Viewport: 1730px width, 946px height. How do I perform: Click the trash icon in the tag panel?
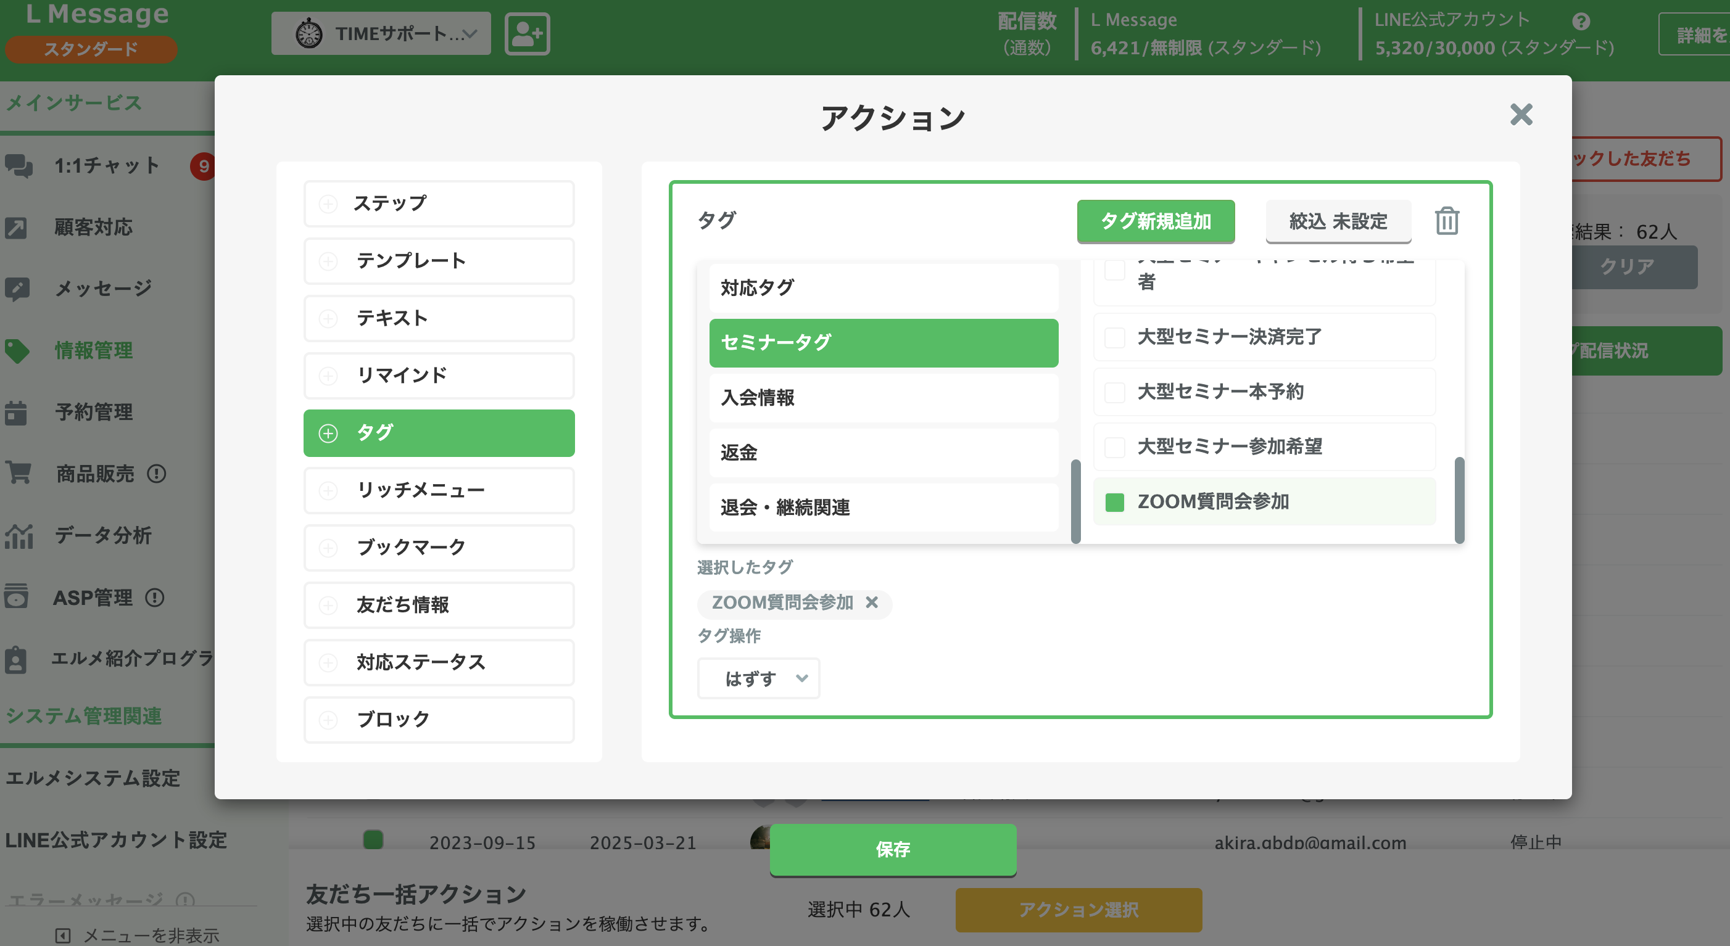pyautogui.click(x=1447, y=221)
